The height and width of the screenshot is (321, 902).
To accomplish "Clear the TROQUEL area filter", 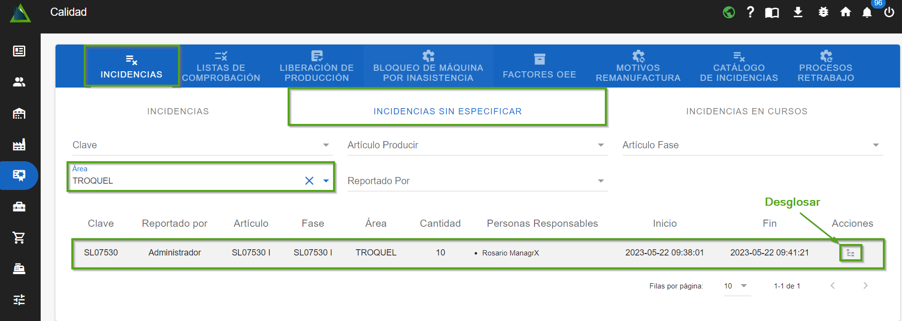I will tap(309, 181).
